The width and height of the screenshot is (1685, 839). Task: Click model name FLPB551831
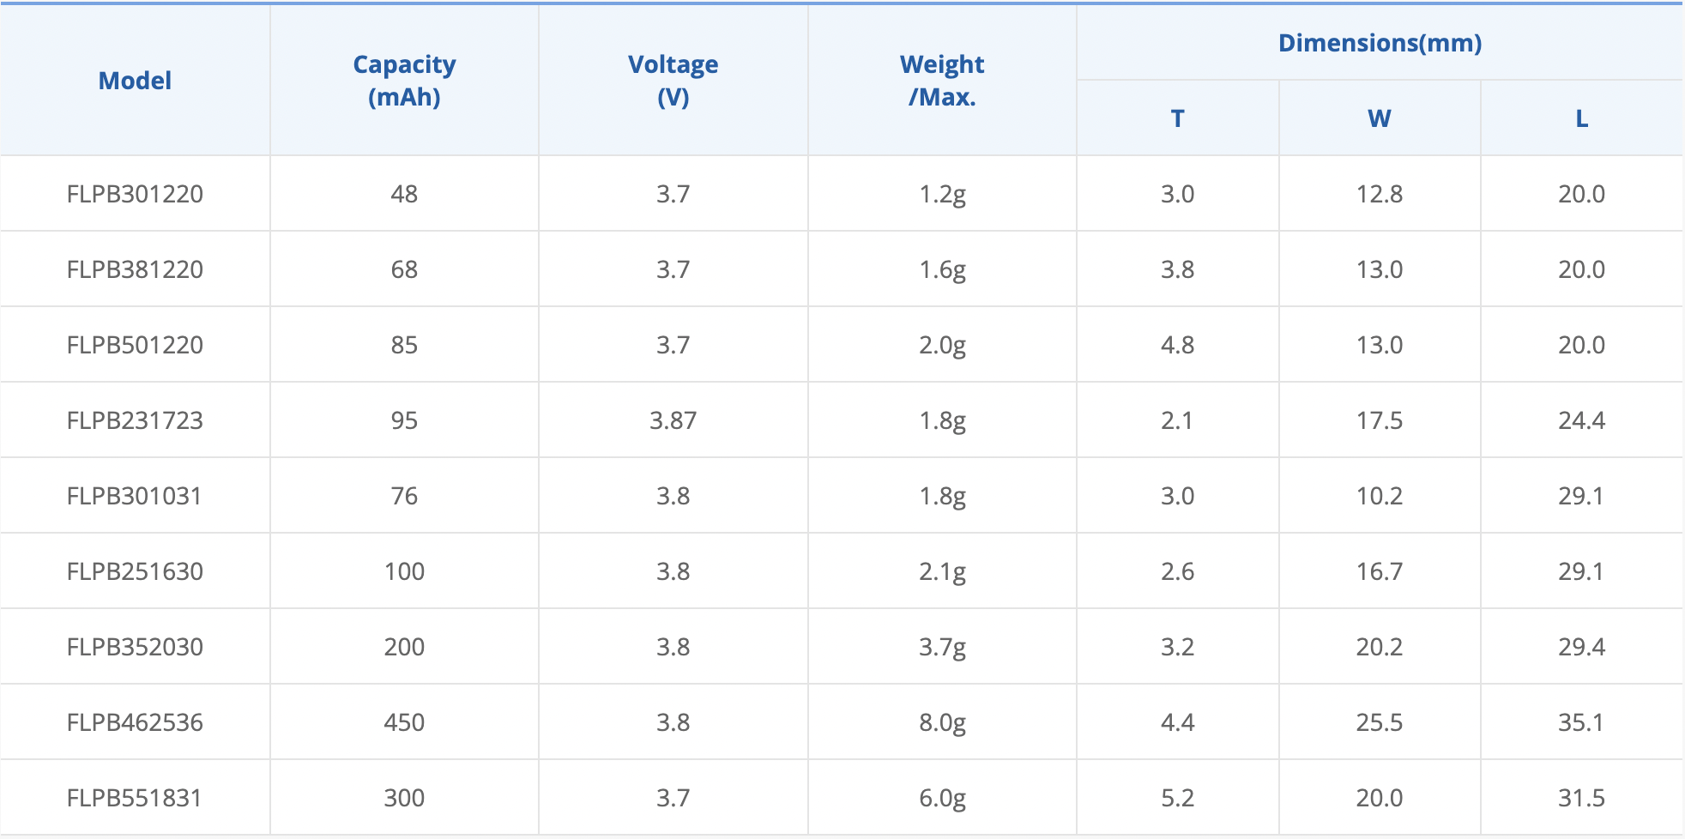(x=134, y=798)
